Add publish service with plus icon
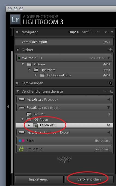Viewport: 116px width, 186px height. (x=111, y=91)
